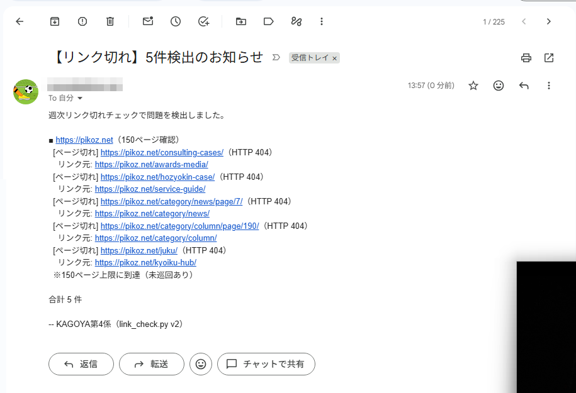Open the hozyokin-case broken link
The image size is (576, 393).
pyautogui.click(x=157, y=177)
